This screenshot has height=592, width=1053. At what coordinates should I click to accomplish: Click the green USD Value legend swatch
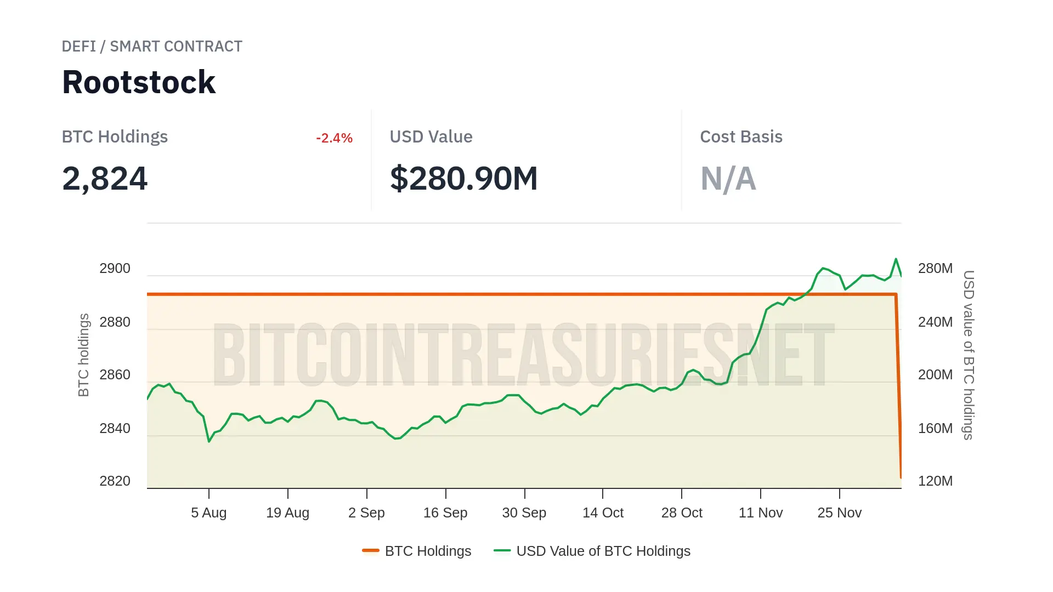(502, 550)
